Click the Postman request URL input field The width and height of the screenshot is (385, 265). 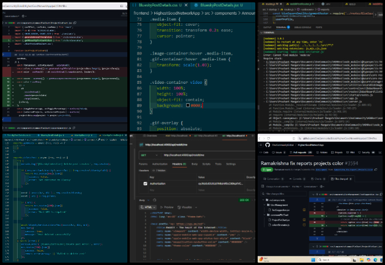pyautogui.click(x=208, y=155)
